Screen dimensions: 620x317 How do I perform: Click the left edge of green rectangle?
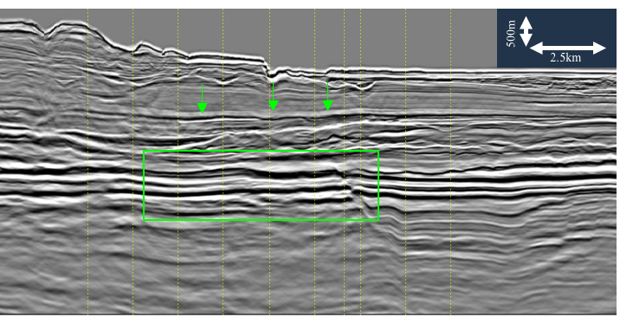144,185
